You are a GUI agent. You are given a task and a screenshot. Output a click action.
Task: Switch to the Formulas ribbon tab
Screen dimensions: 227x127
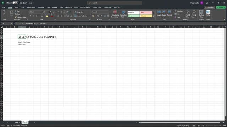[41, 7]
